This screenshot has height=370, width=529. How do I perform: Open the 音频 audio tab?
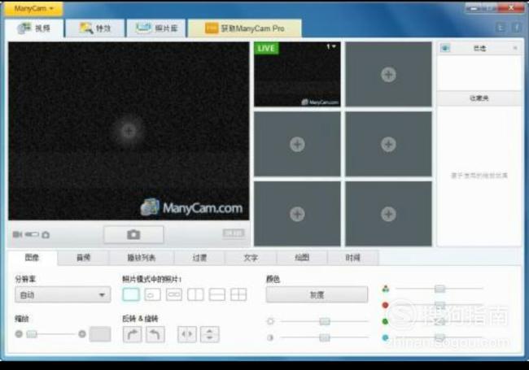click(83, 258)
